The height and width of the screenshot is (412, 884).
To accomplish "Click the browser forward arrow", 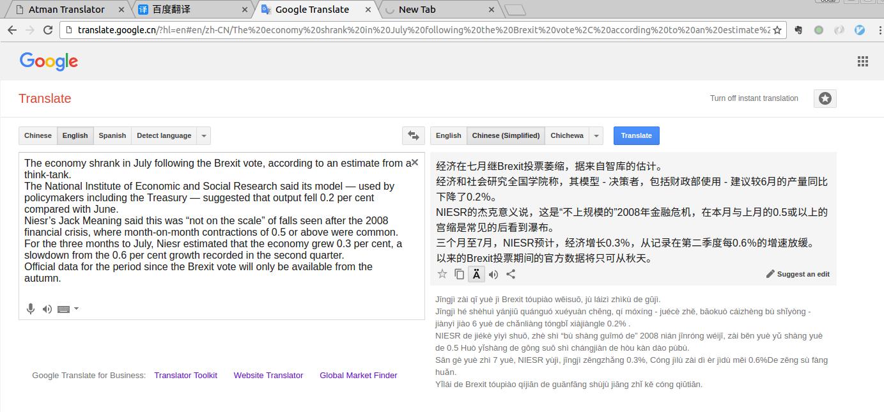I will [x=29, y=30].
